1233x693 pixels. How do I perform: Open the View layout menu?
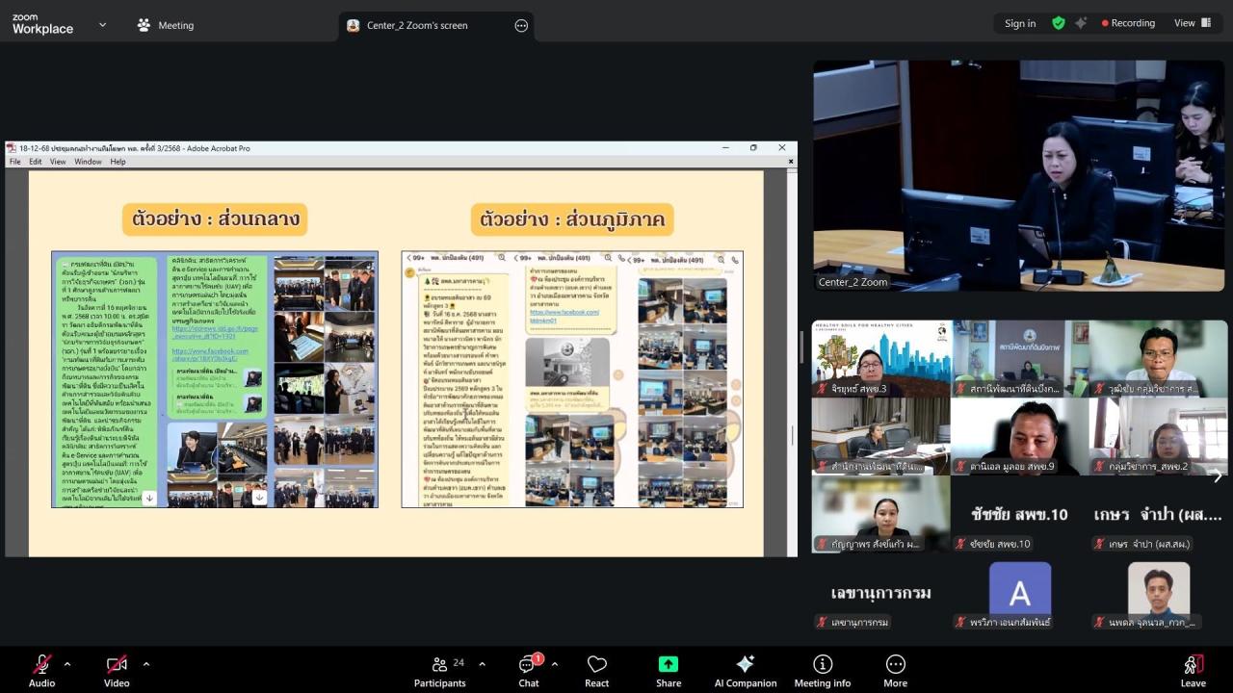click(1191, 23)
